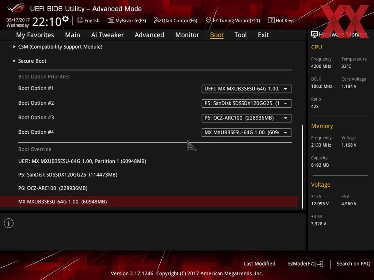Click the Boot Option #3 label
This screenshot has width=374, height=280.
[36, 117]
